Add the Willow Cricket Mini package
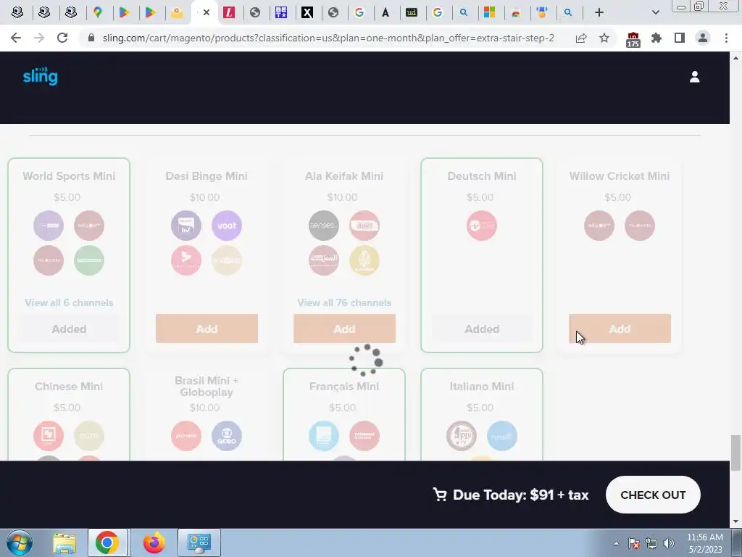The image size is (742, 557). point(620,329)
